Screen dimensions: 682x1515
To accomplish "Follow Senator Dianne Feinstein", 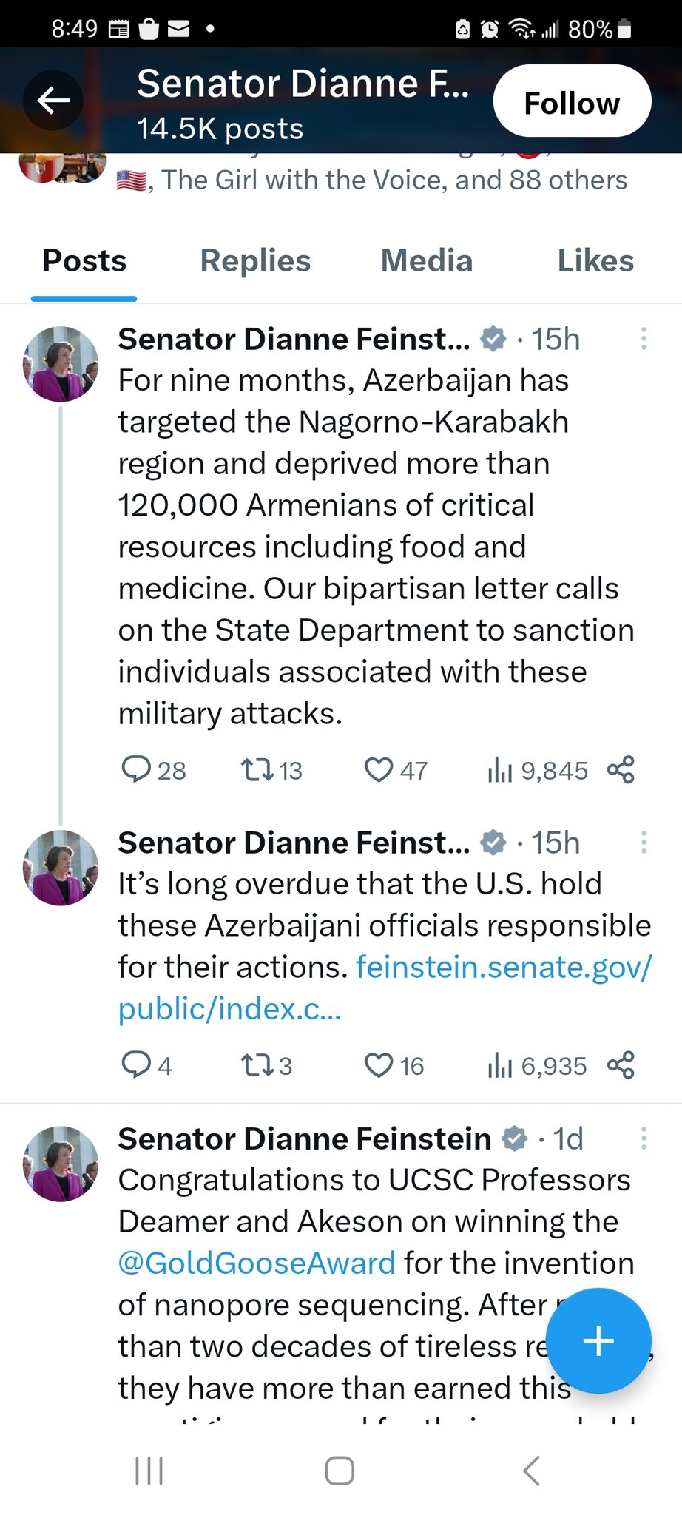I will (x=572, y=102).
